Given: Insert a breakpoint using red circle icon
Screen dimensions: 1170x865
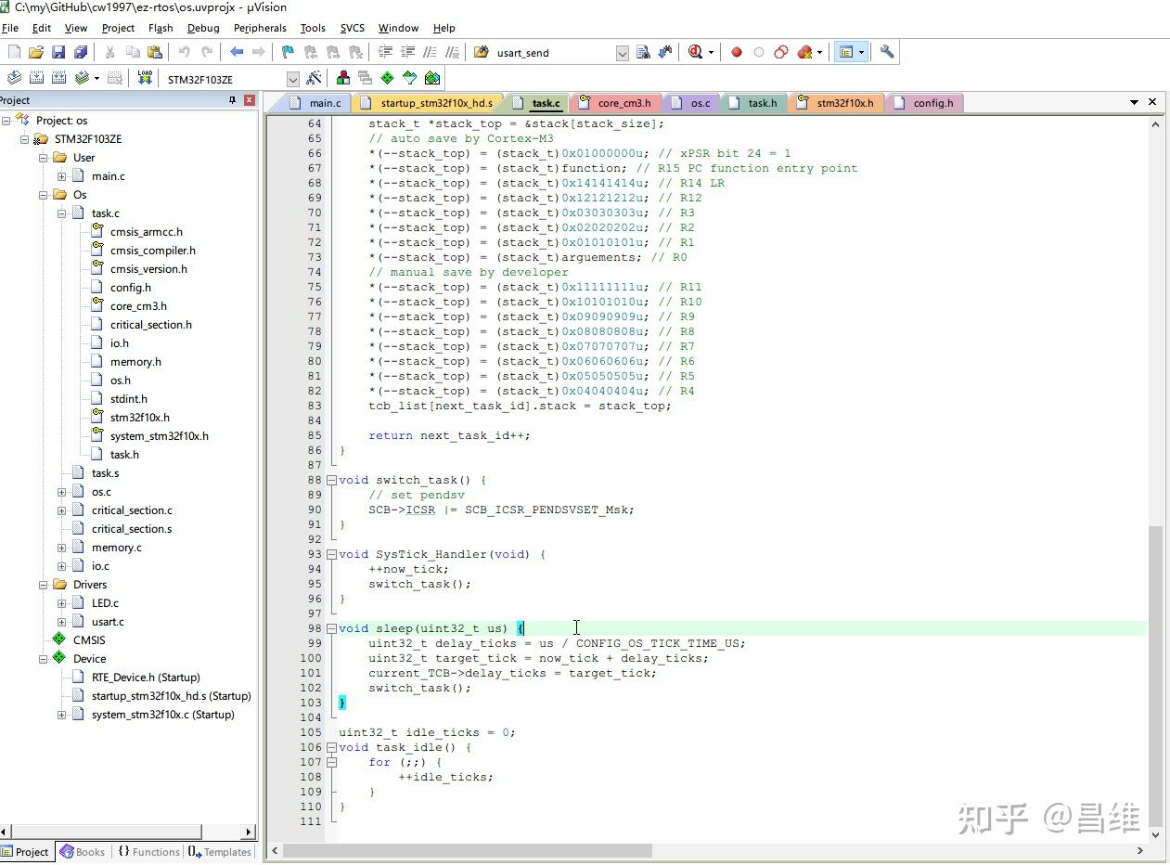Looking at the screenshot, I should [x=737, y=52].
